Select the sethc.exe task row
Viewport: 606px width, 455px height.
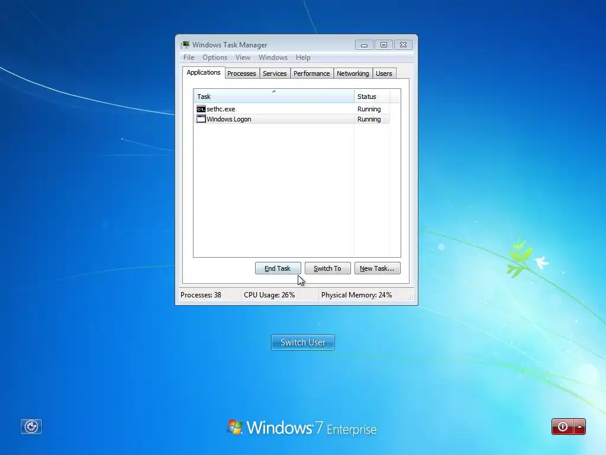[x=292, y=109]
